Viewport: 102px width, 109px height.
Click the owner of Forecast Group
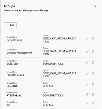pos(59,75)
